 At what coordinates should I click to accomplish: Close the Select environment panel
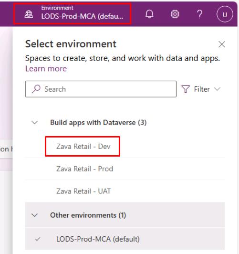click(x=221, y=44)
